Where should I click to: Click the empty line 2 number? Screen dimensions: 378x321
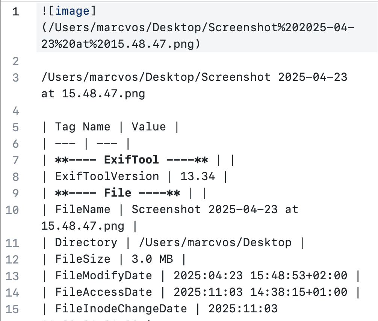pyautogui.click(x=15, y=61)
